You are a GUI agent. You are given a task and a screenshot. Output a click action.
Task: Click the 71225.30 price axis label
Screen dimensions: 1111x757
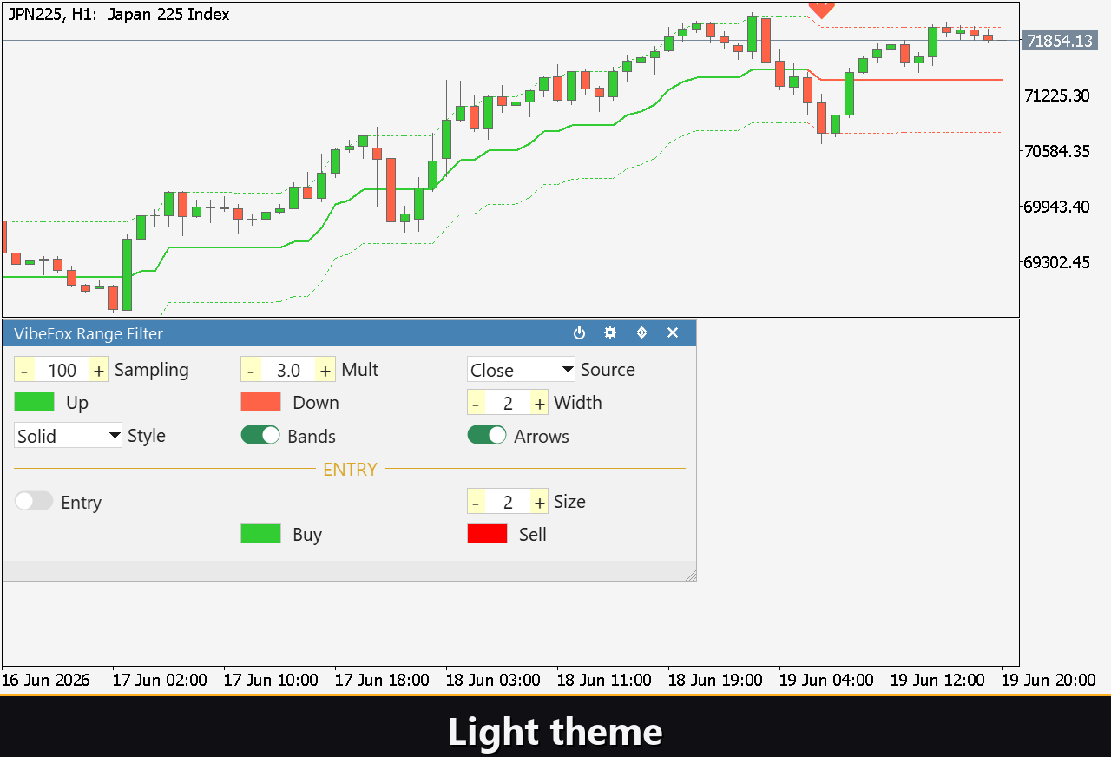point(1057,95)
